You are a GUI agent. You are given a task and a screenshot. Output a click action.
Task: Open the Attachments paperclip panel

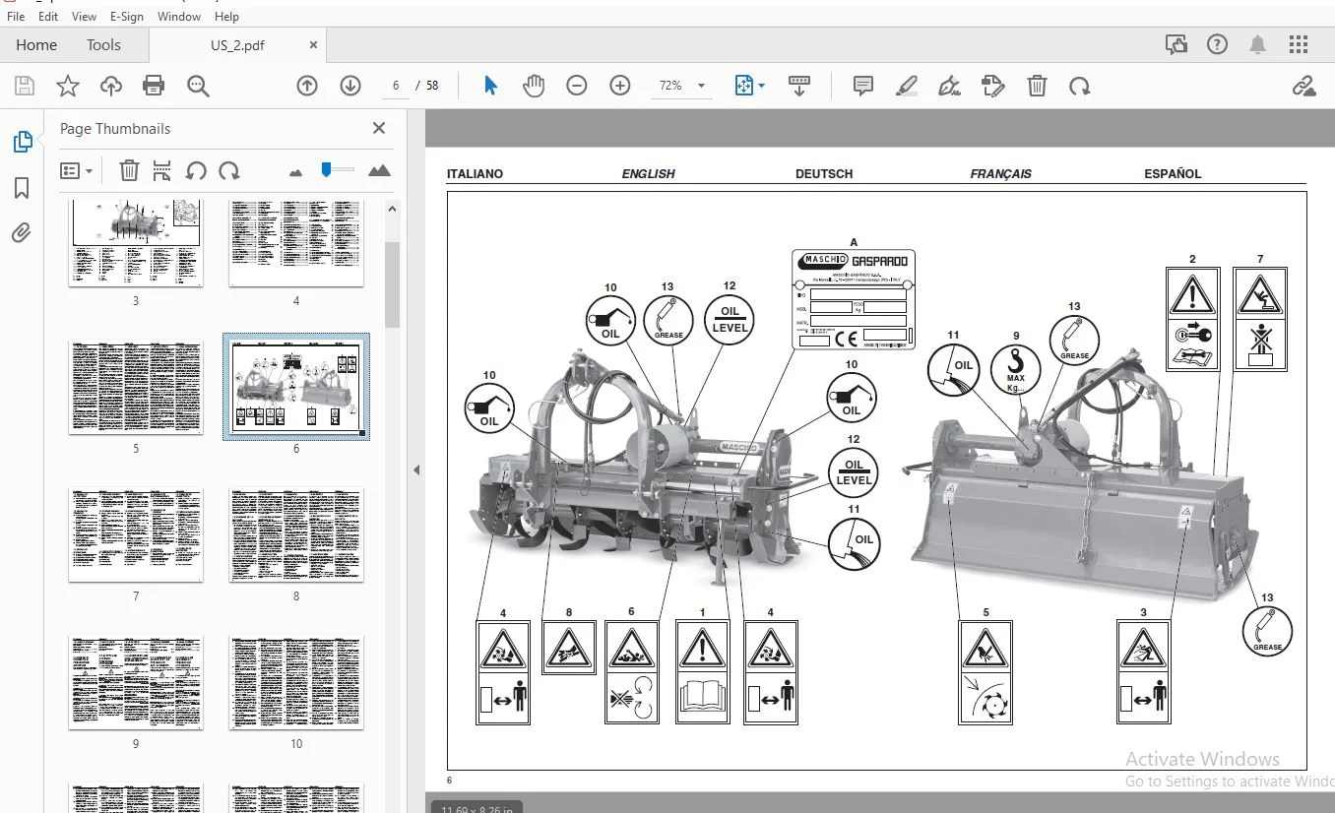(x=22, y=233)
